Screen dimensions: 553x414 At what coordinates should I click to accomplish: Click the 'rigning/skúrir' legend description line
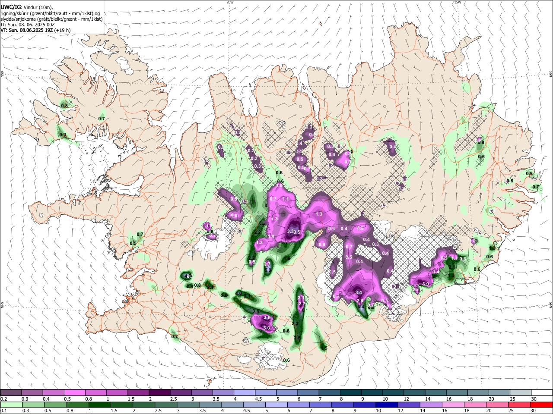pos(50,13)
